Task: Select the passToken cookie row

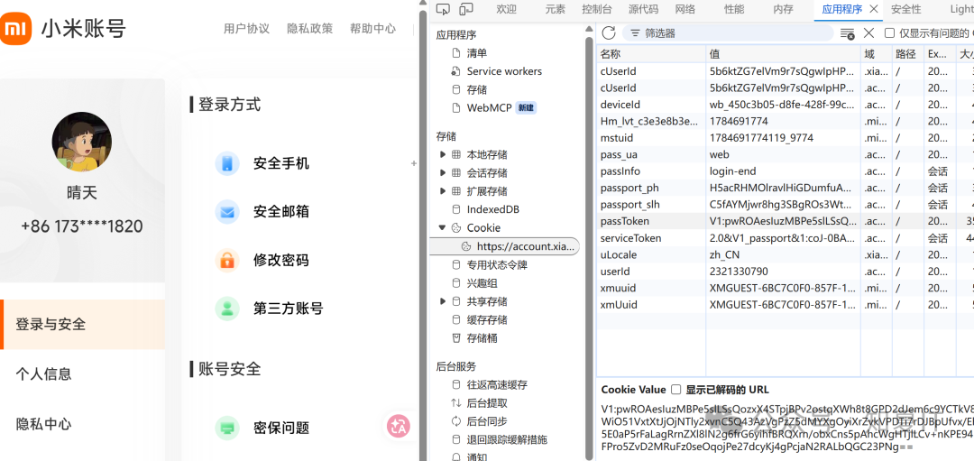Action: pos(786,221)
